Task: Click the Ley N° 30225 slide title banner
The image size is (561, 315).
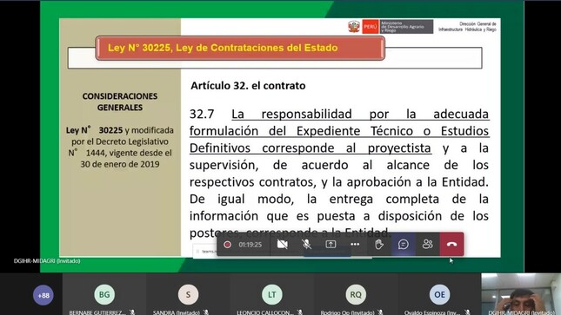Action: tap(240, 48)
